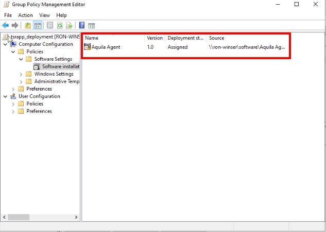Expand Preferences under User Configuration
The image size is (326, 232).
(13, 111)
